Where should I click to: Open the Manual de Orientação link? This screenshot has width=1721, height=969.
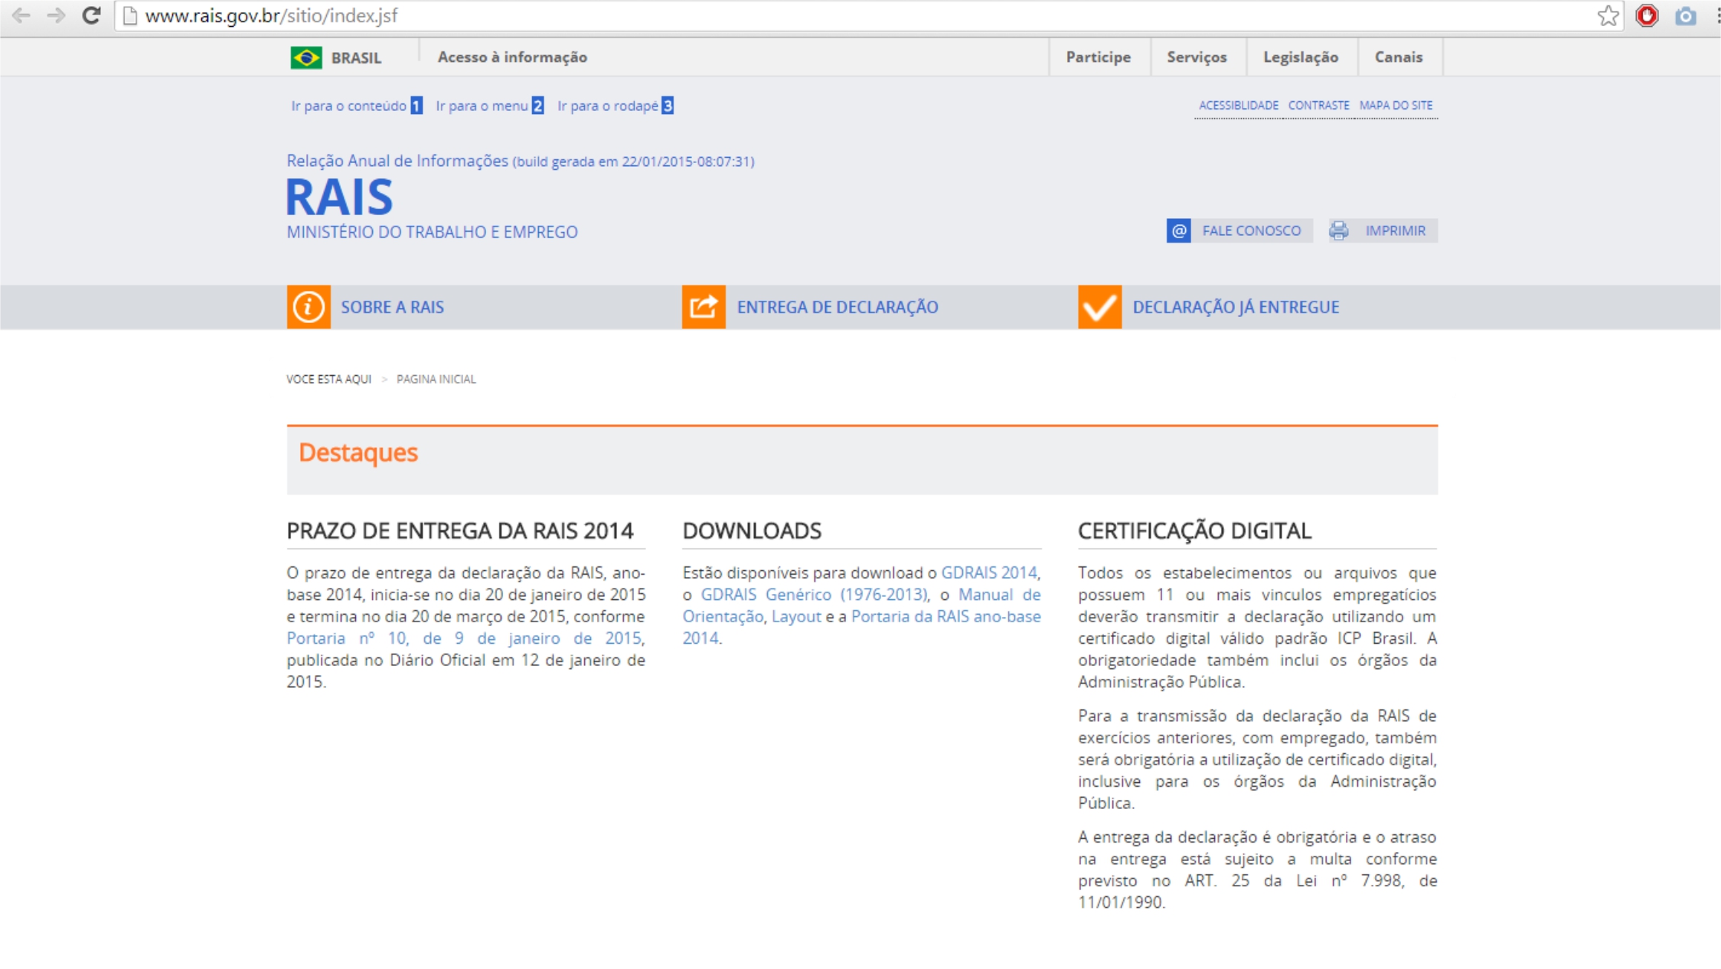point(861,605)
